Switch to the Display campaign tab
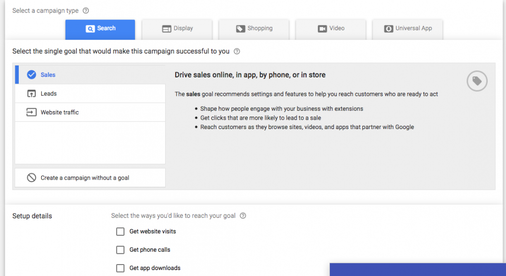Screen dimensions: 506x276 (x=177, y=29)
